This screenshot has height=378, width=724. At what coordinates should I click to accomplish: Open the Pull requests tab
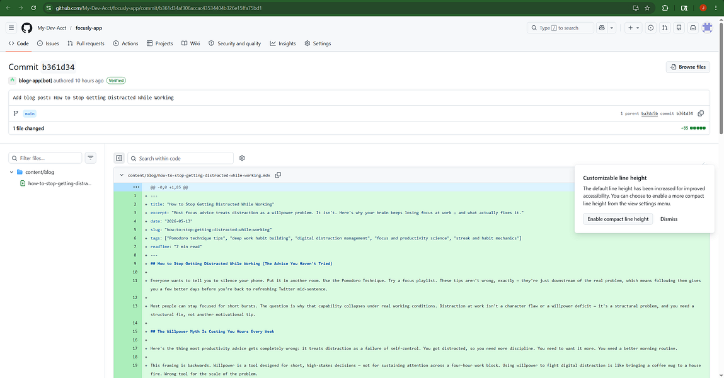[86, 43]
